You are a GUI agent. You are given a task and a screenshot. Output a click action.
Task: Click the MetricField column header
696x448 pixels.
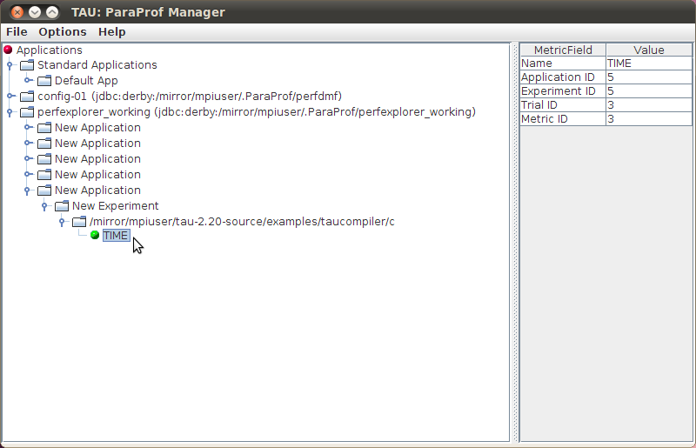pyautogui.click(x=563, y=50)
